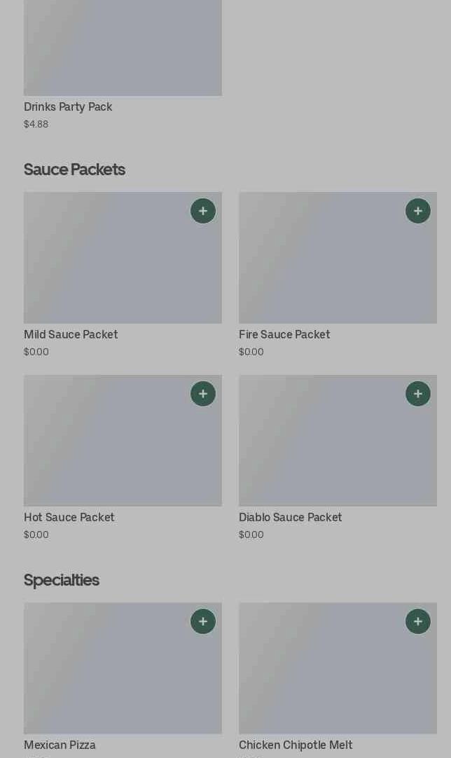Add Mild Sauce Packet with plus icon

(203, 211)
